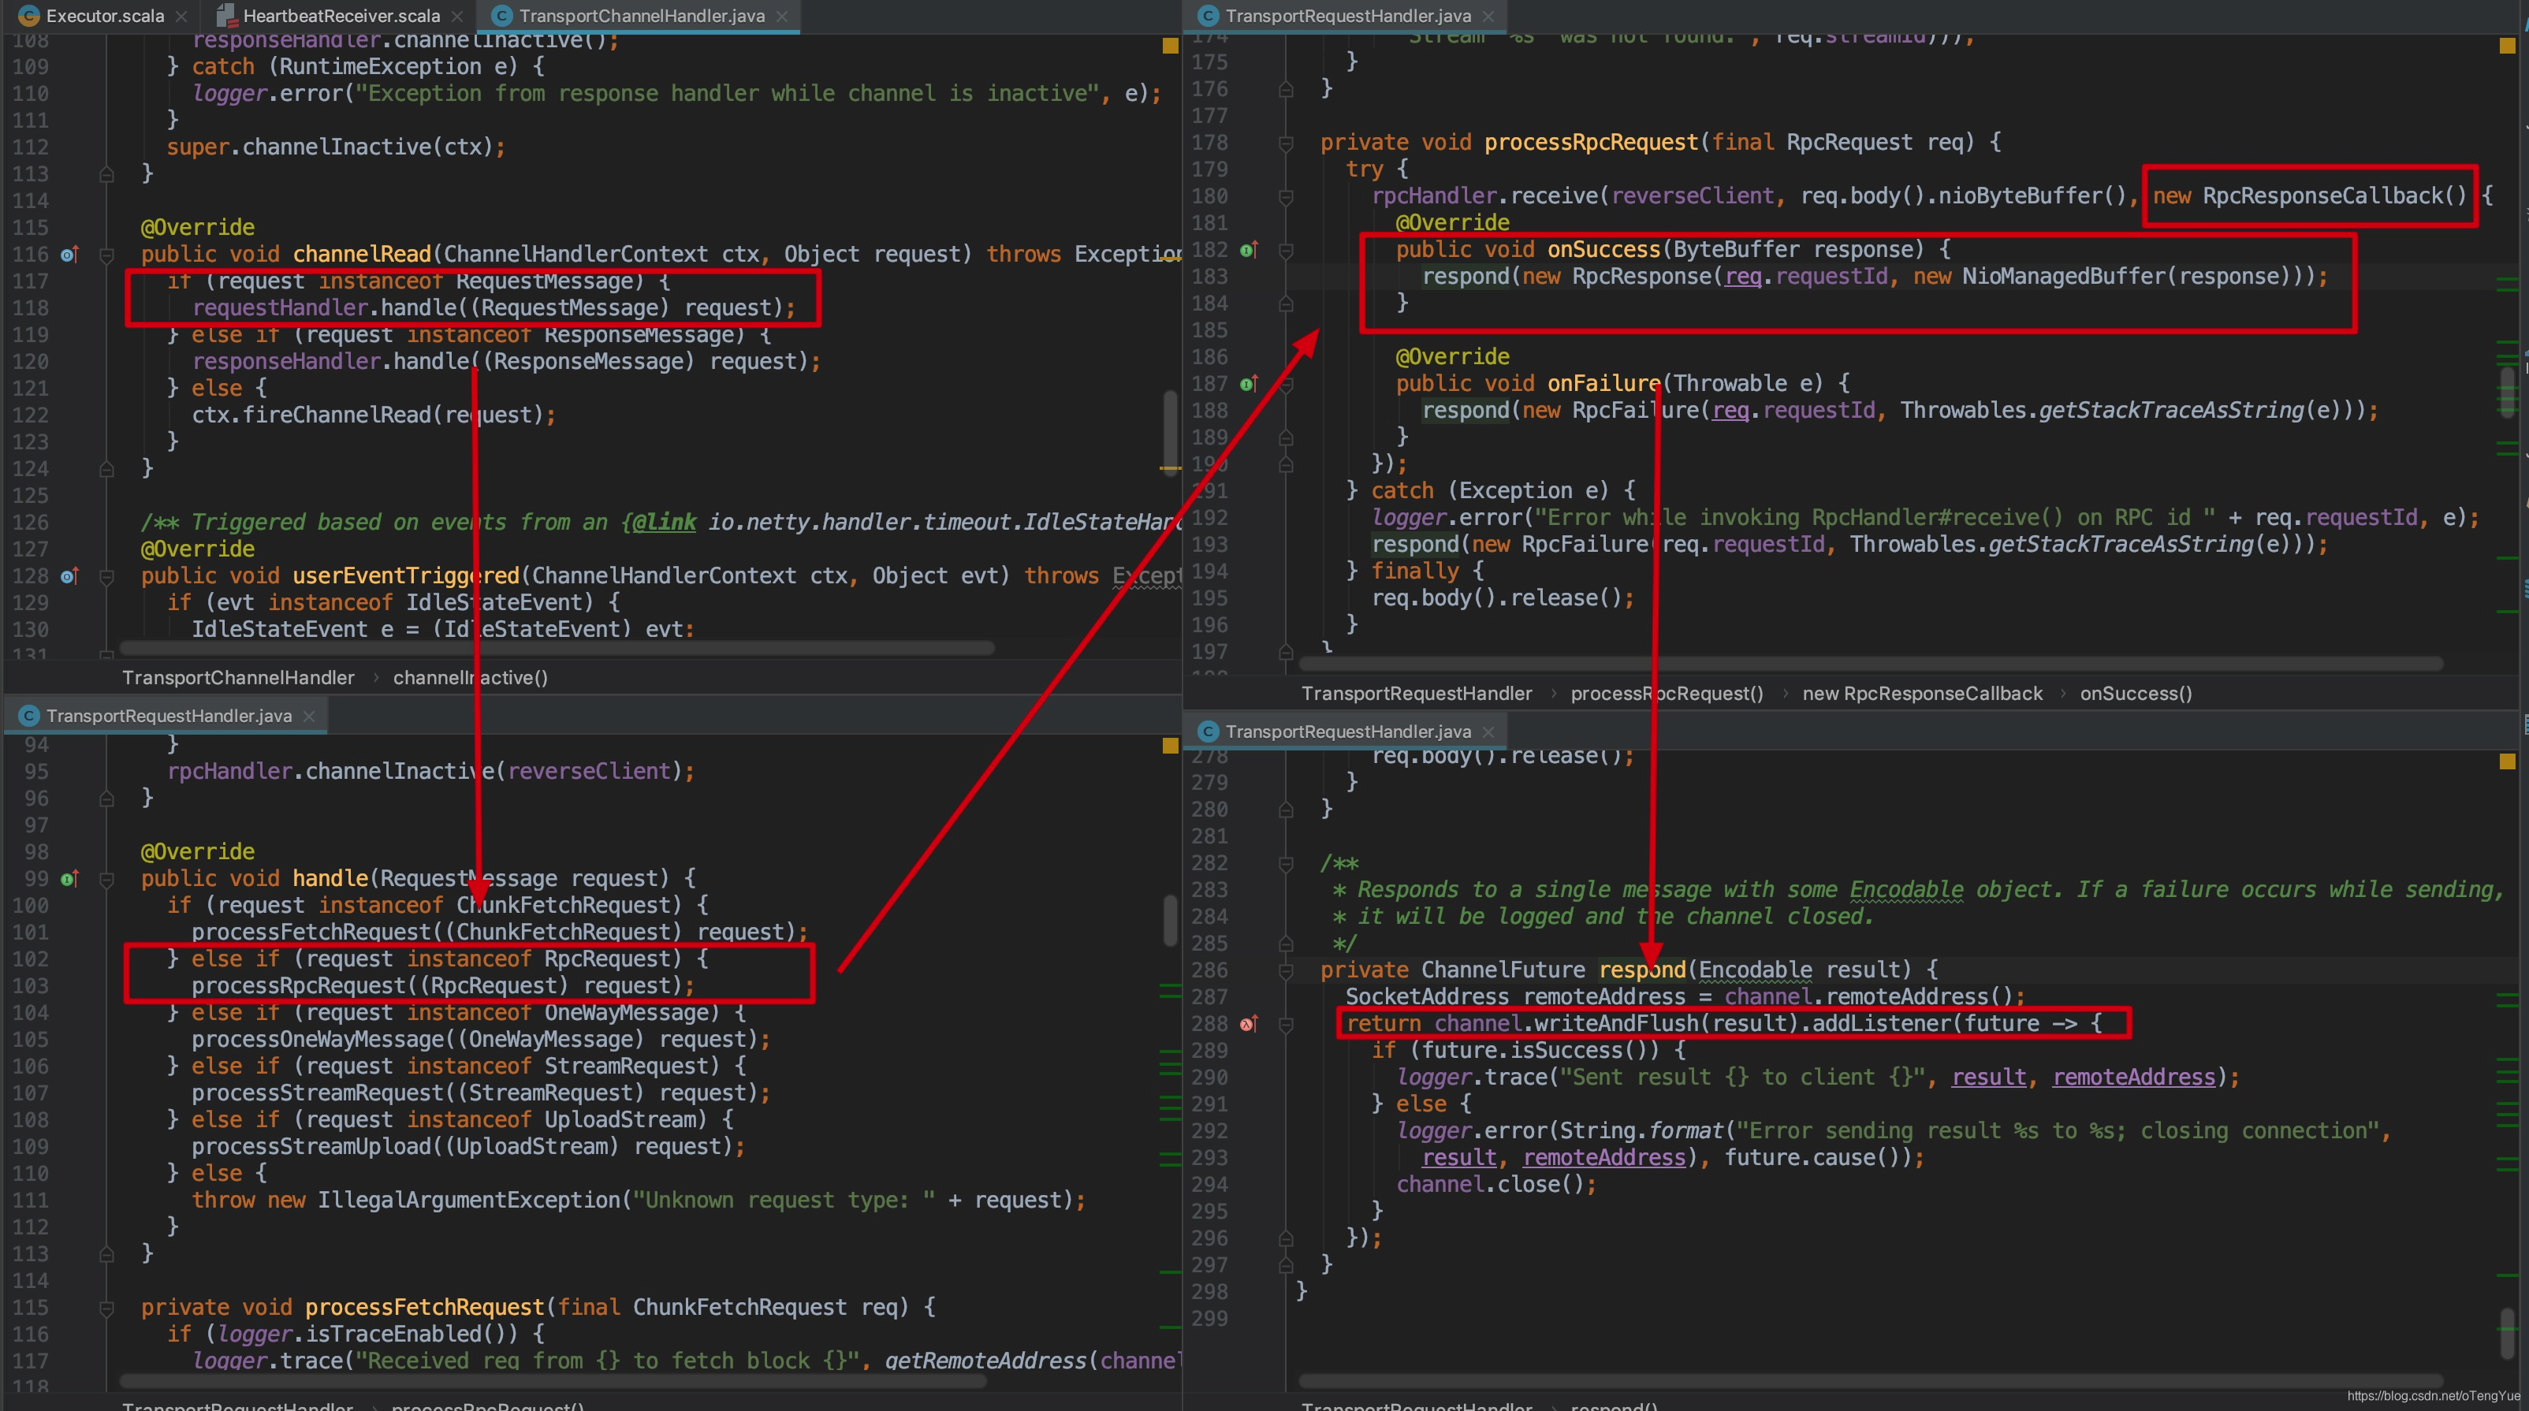Click the yellow inspection indicator in the handle() pane
The height and width of the screenshot is (1411, 2529).
1169,746
